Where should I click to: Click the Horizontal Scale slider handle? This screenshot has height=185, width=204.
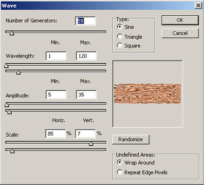pos(91,144)
